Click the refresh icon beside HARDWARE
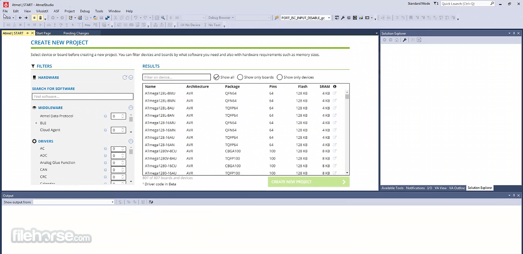The image size is (523, 254). (125, 77)
